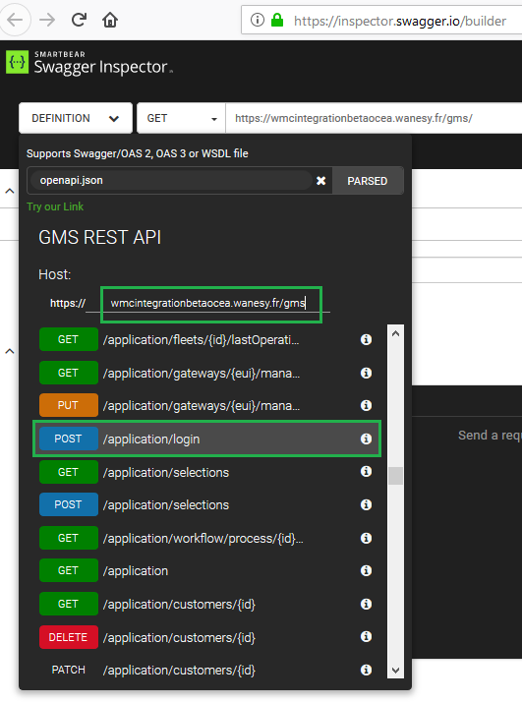Select the POST /application/login endpoint
The image size is (522, 703).
pyautogui.click(x=206, y=439)
